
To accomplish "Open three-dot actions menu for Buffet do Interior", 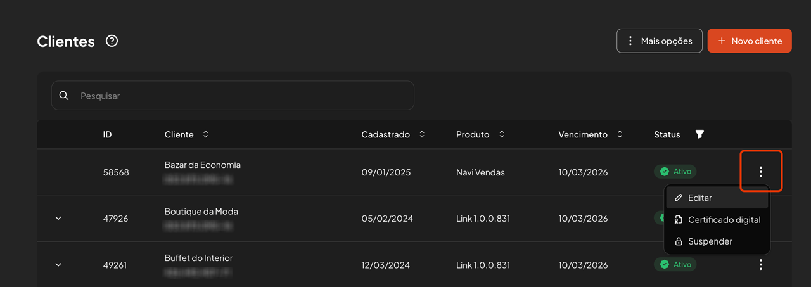I will point(761,265).
